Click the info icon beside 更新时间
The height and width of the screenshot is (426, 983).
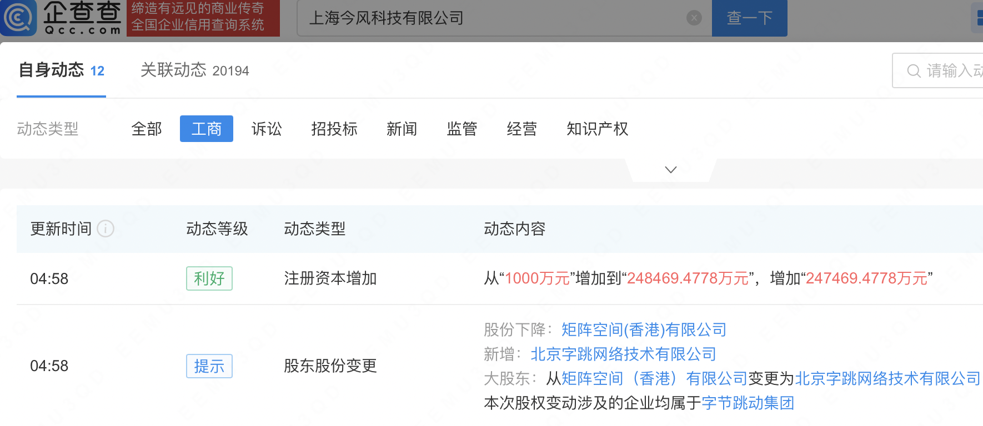coord(106,229)
